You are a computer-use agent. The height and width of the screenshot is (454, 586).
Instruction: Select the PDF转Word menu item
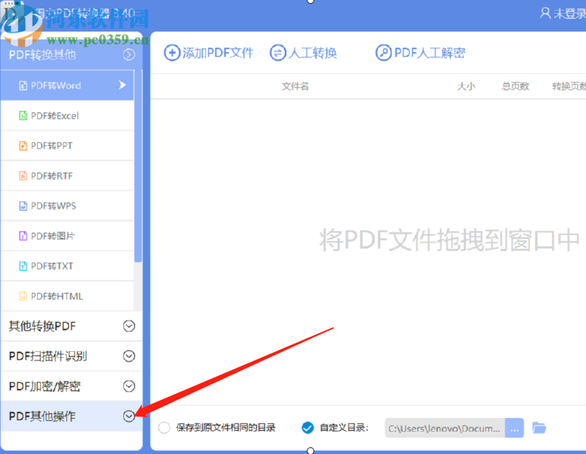[x=67, y=85]
